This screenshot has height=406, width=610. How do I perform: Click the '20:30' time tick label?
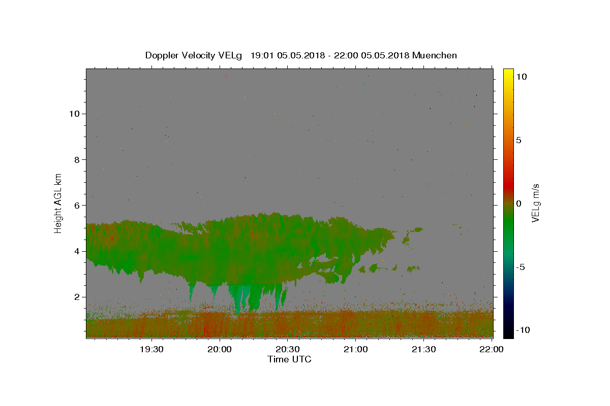(288, 349)
